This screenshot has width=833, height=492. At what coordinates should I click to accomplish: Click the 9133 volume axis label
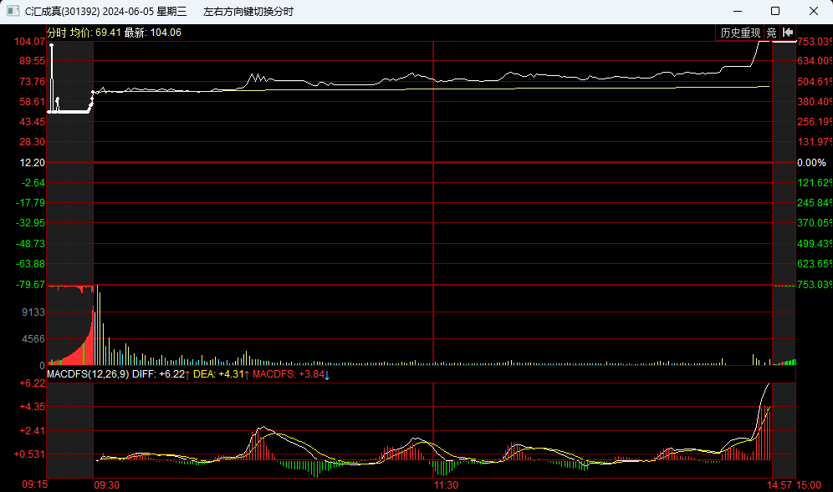tap(33, 312)
